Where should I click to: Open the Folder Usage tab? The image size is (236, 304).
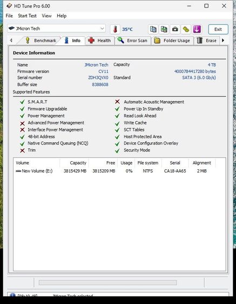(172, 41)
